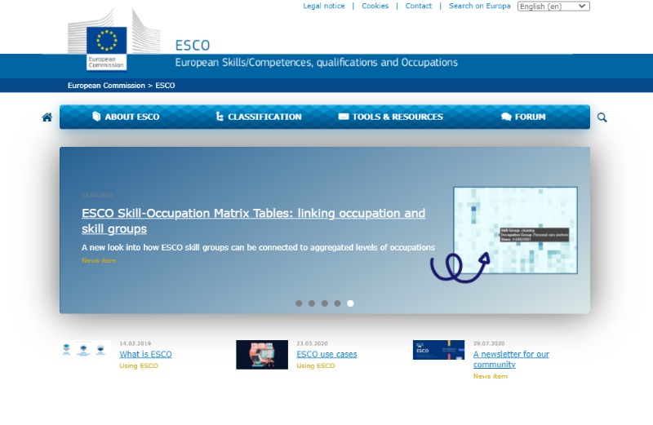Click the European Commission logo
This screenshot has height=425, width=653.
pyautogui.click(x=107, y=45)
